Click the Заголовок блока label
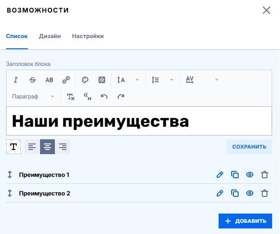Image resolution: width=280 pixels, height=234 pixels. pyautogui.click(x=28, y=64)
